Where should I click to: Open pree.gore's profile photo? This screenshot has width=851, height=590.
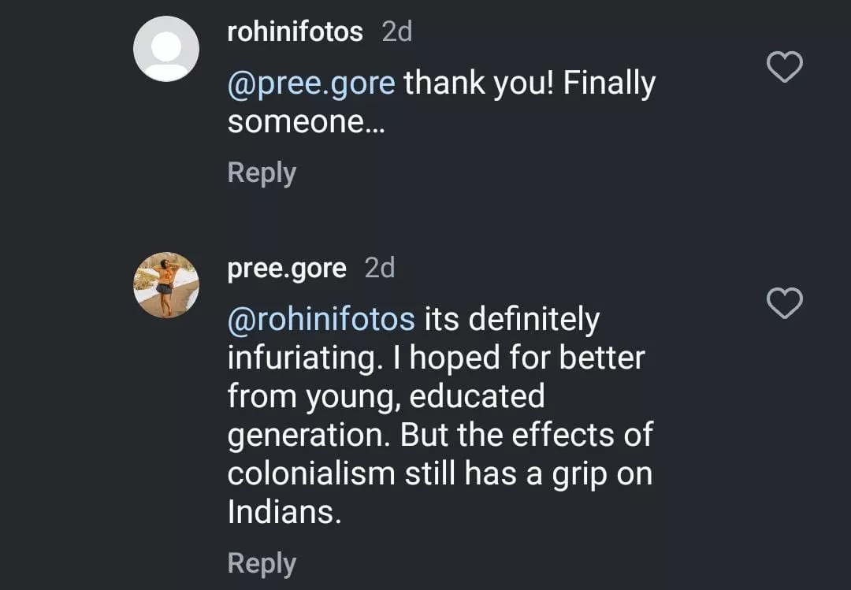click(x=166, y=284)
